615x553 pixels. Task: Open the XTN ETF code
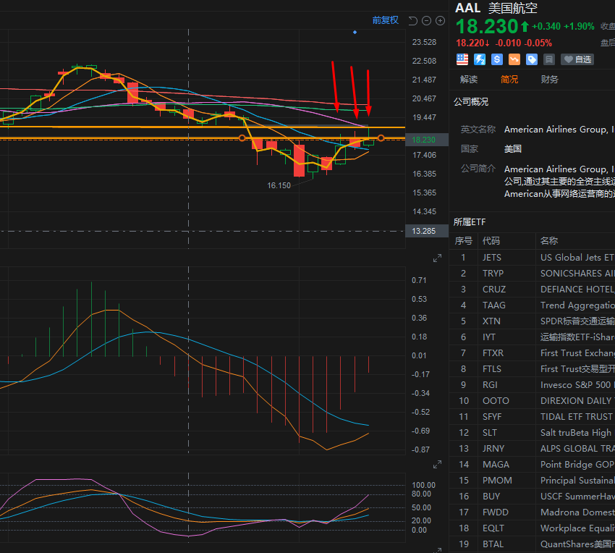[491, 321]
